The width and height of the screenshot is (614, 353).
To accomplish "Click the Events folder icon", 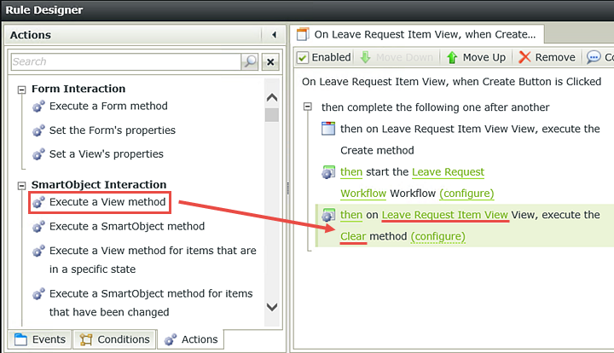I will pos(20,339).
